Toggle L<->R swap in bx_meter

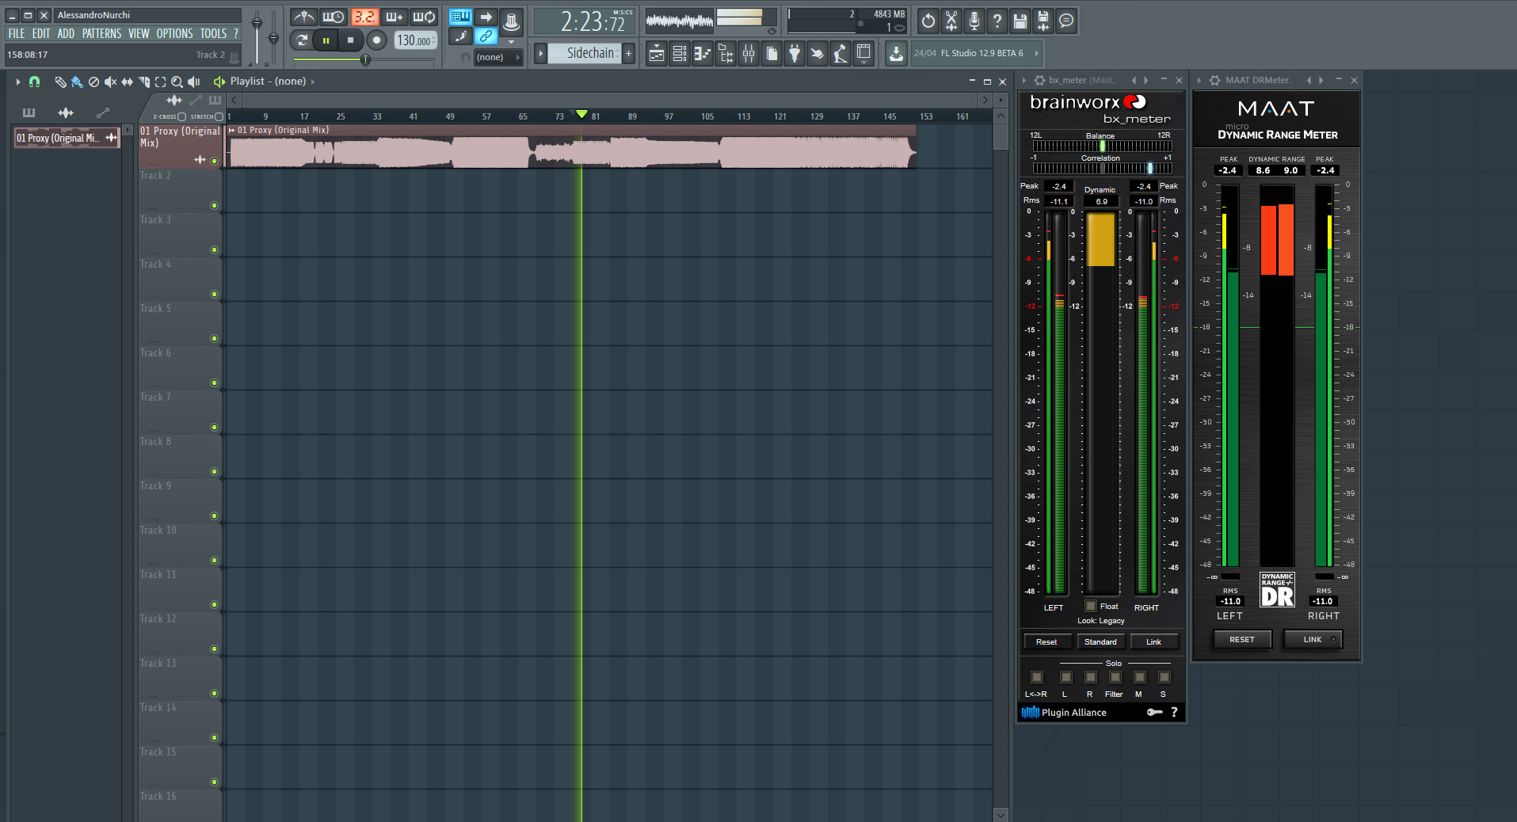1036,677
